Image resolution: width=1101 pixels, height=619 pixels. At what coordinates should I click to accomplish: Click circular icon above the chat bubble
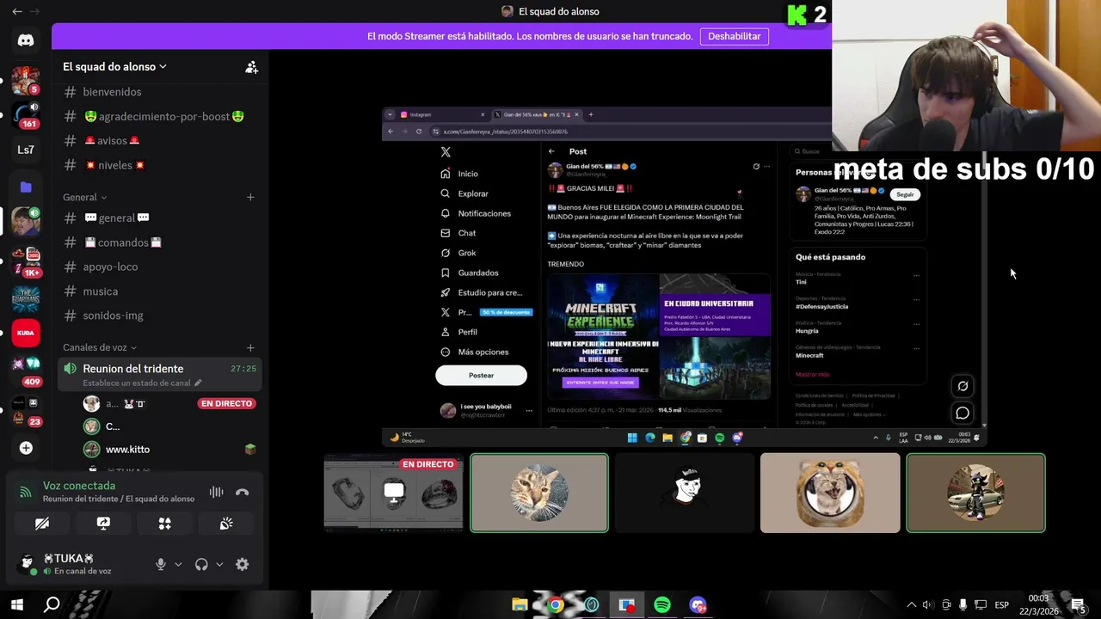pos(963,386)
